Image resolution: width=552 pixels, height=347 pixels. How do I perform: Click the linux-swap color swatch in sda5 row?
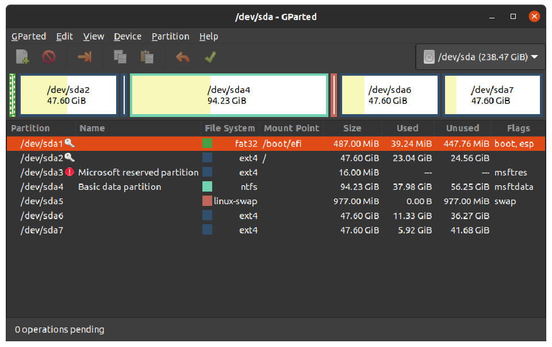pos(207,201)
